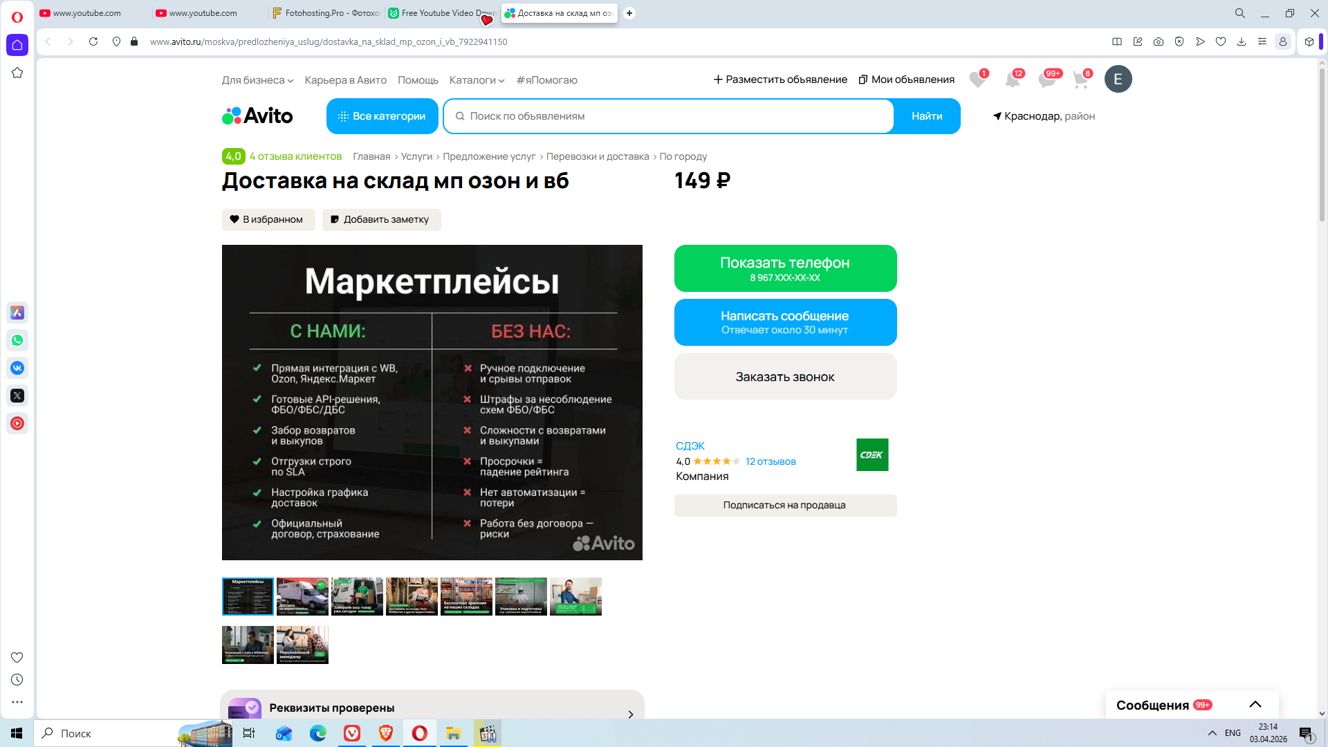Toggle "Подписаться на продавца" subscription
Viewport: 1328px width, 747px height.
[785, 505]
